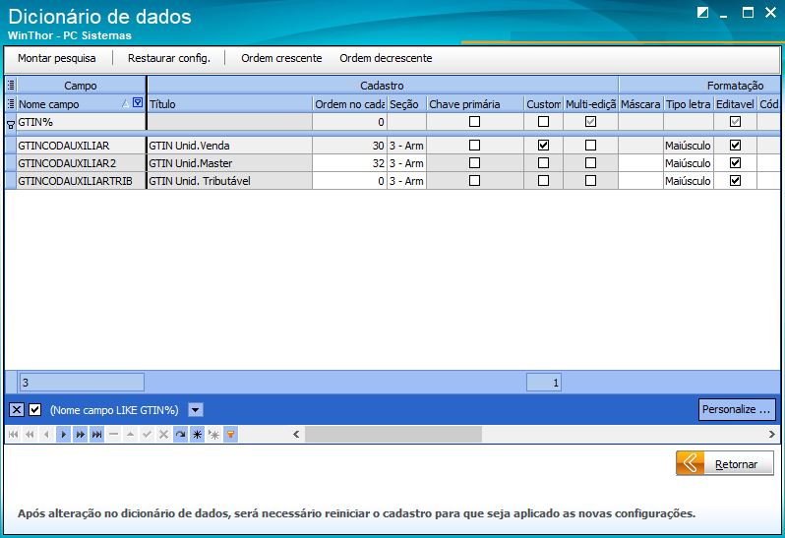The width and height of the screenshot is (785, 538).
Task: Click the GTIN% filter input cell
Action: [x=81, y=122]
